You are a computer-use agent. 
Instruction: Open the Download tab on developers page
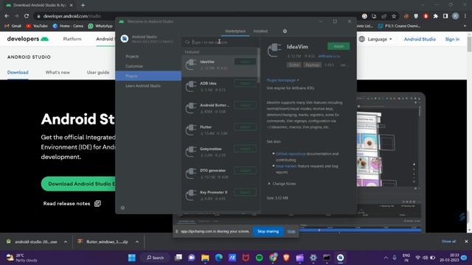[x=18, y=72]
